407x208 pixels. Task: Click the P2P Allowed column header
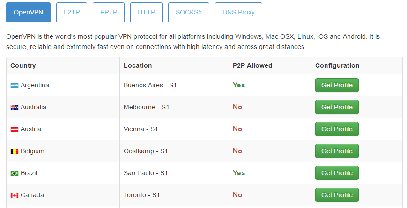click(x=252, y=65)
